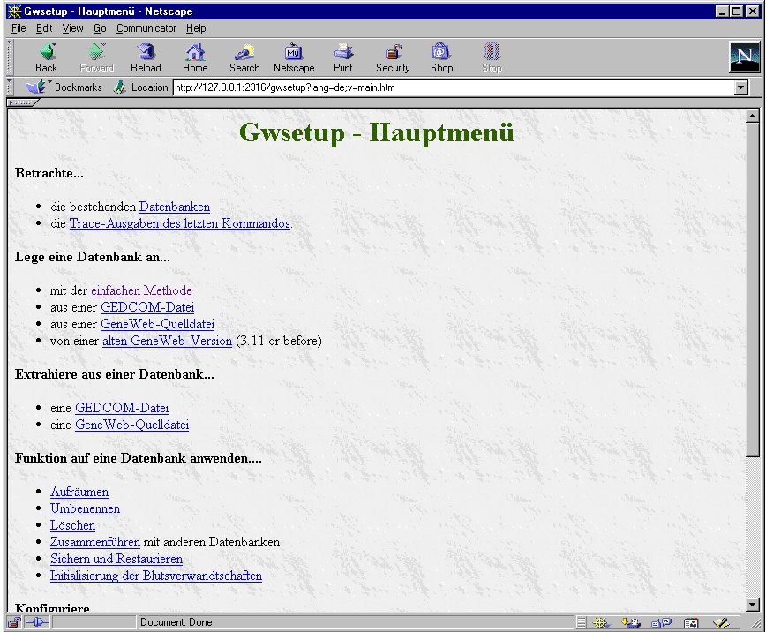Click the scrollbar down arrow
The width and height of the screenshot is (766, 632).
(x=752, y=605)
